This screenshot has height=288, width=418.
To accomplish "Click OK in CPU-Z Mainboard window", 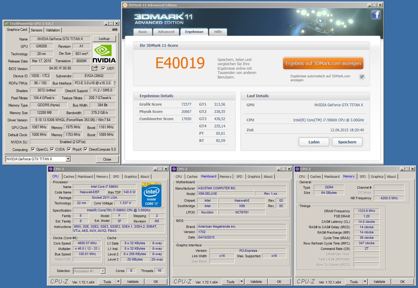I will [279, 282].
